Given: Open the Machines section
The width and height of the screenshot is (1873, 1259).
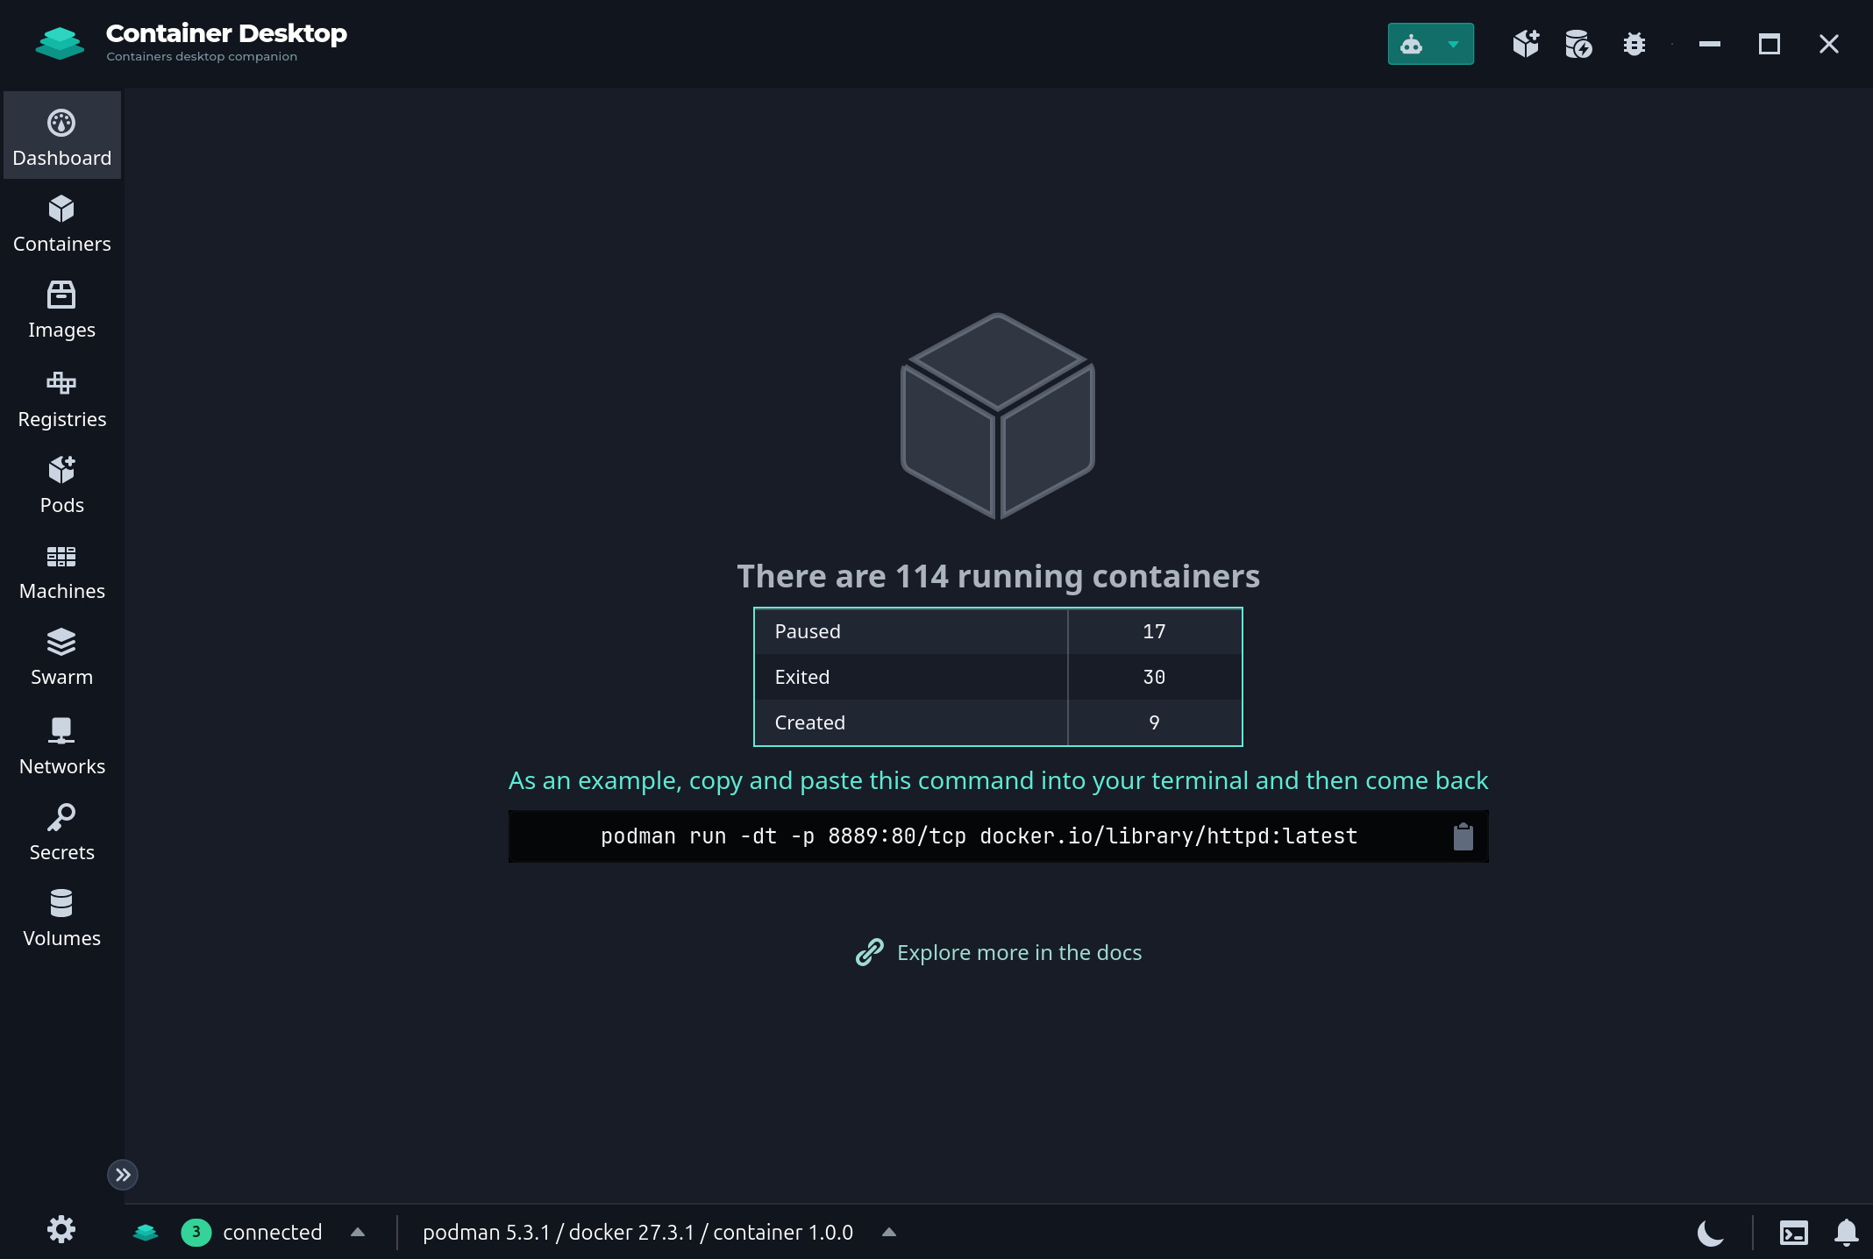Looking at the screenshot, I should coord(61,570).
